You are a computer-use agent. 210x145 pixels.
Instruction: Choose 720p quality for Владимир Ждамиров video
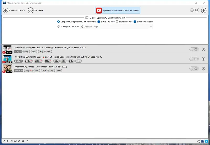[x=28, y=71]
